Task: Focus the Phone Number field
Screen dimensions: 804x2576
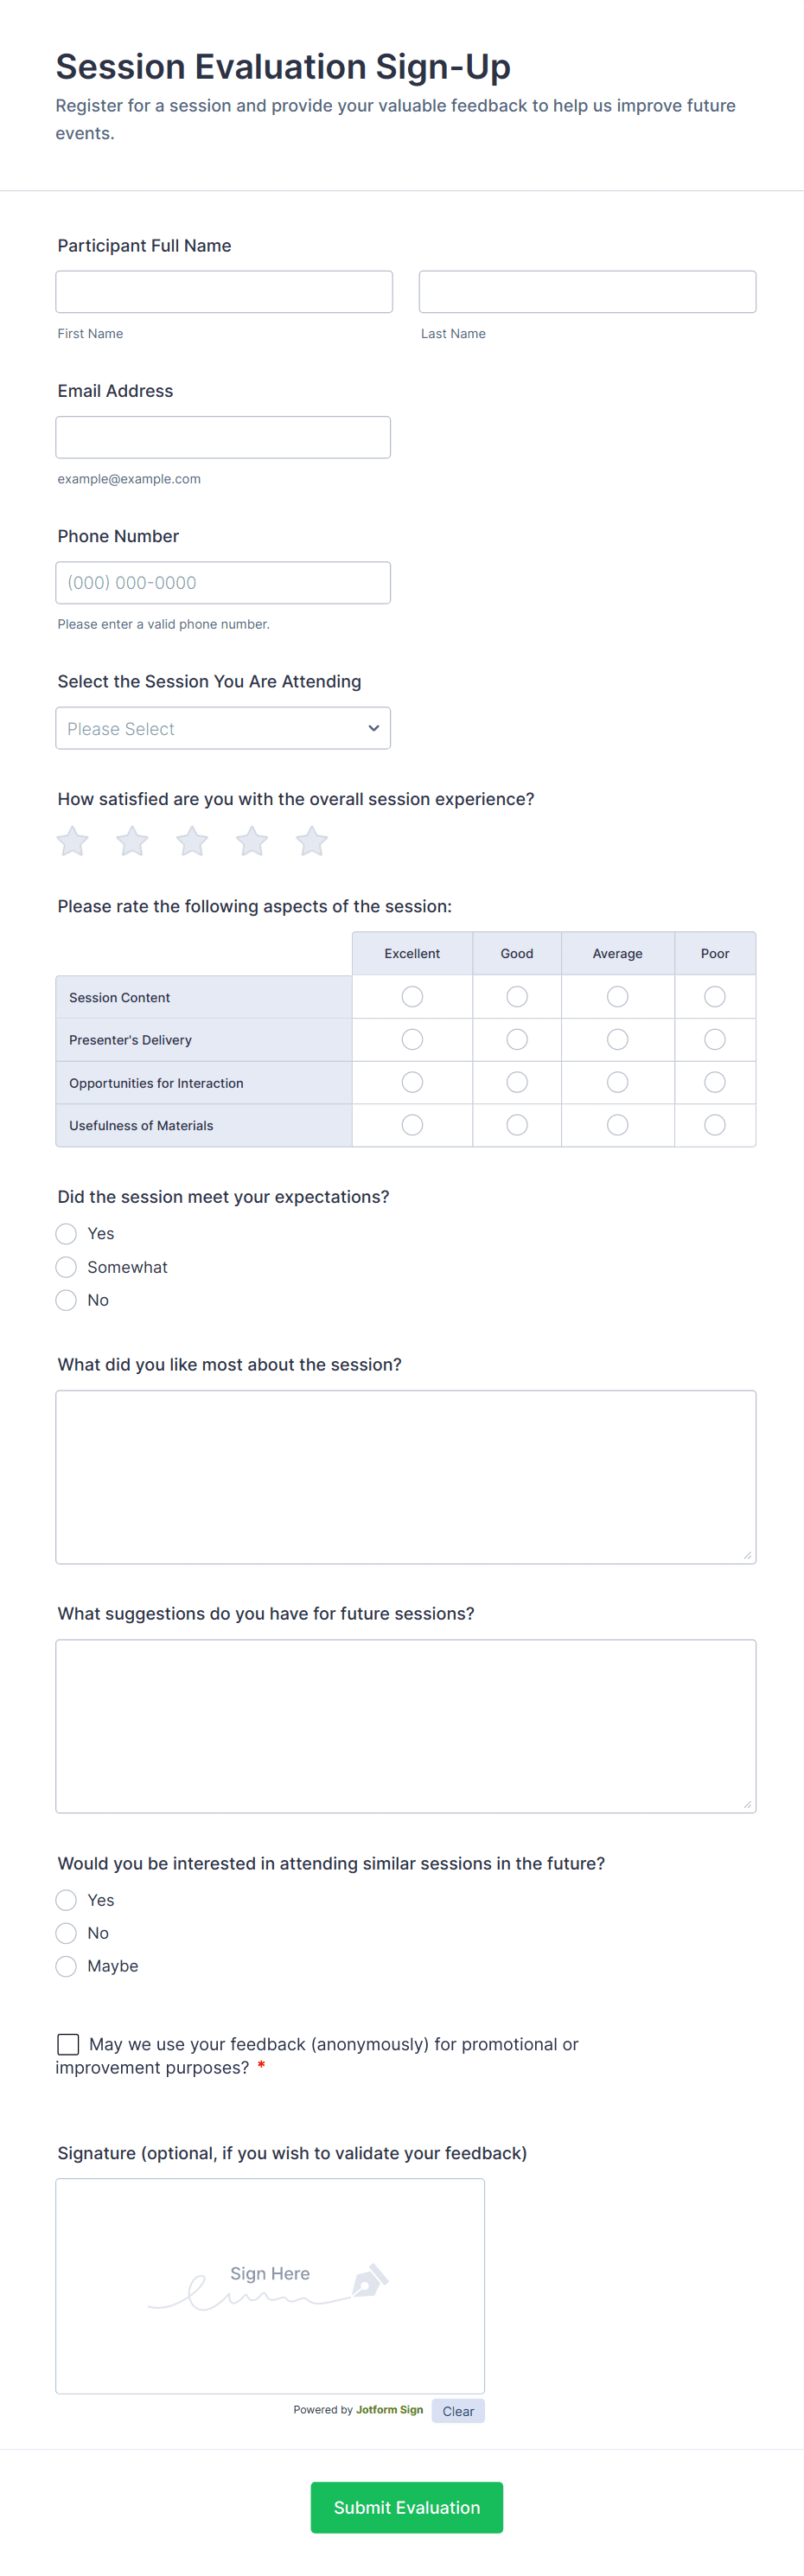Action: tap(223, 583)
